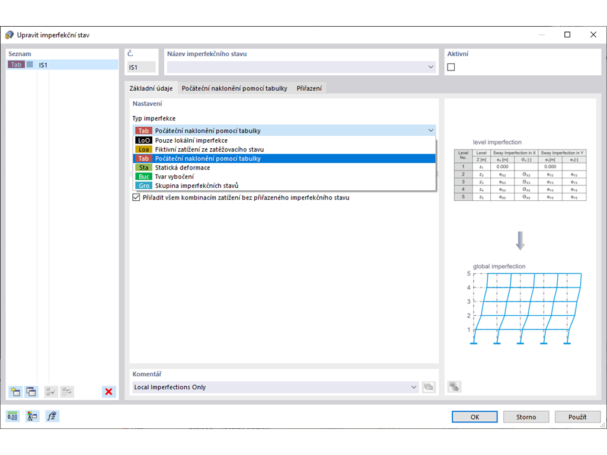Viewport: 607px width, 455px height.
Task: Click the app icon in the title bar
Action: coord(9,35)
